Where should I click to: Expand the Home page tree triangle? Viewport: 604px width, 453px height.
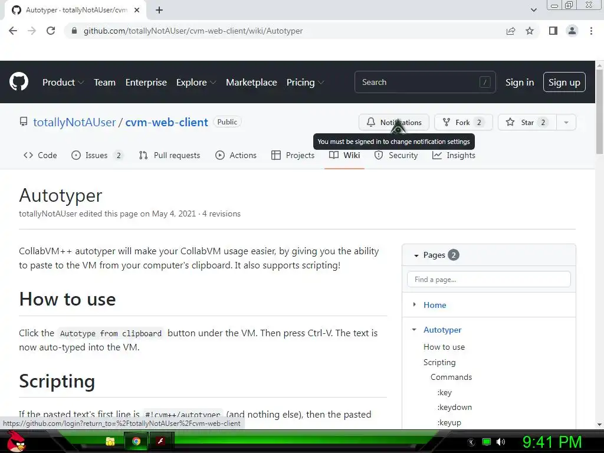415,304
